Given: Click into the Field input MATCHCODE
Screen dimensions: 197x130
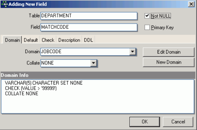Looking at the screenshot, I should [x=89, y=27].
